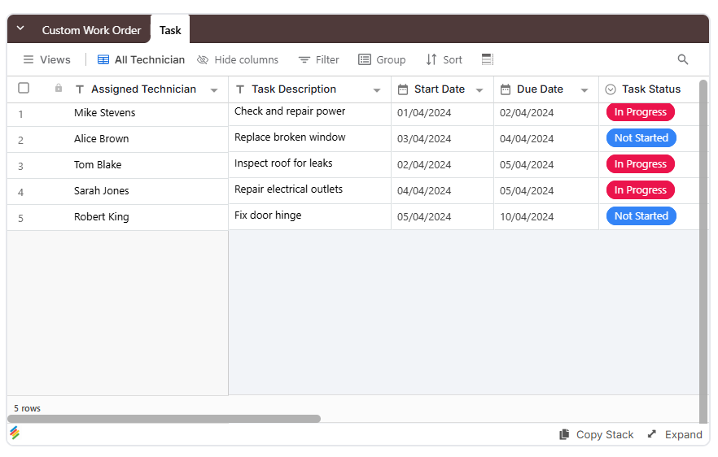Click the horizontal scrollbar thumb
This screenshot has width=718, height=457.
164,419
